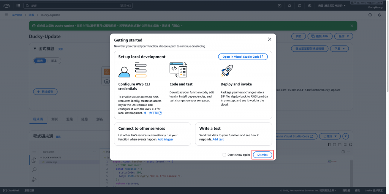389x194 pixels.
Task: Switch to the 程式碼 tab
Action: click(x=38, y=119)
